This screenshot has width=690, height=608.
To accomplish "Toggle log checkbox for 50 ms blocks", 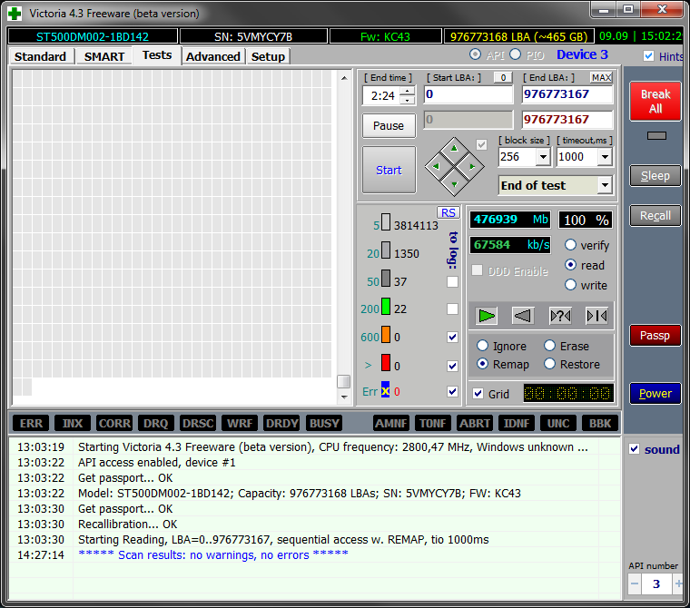I will 452,281.
